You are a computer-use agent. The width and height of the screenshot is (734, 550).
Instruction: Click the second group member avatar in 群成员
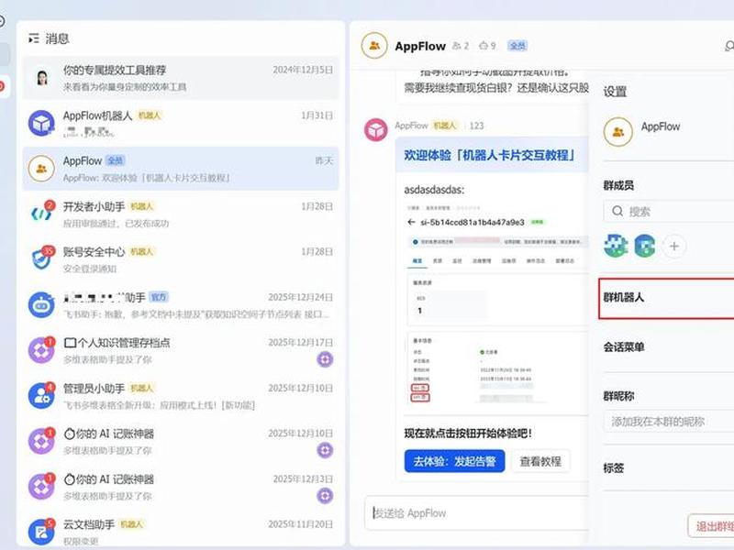pos(645,246)
